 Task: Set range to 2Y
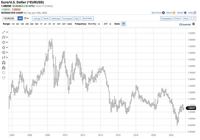coord(45,24)
